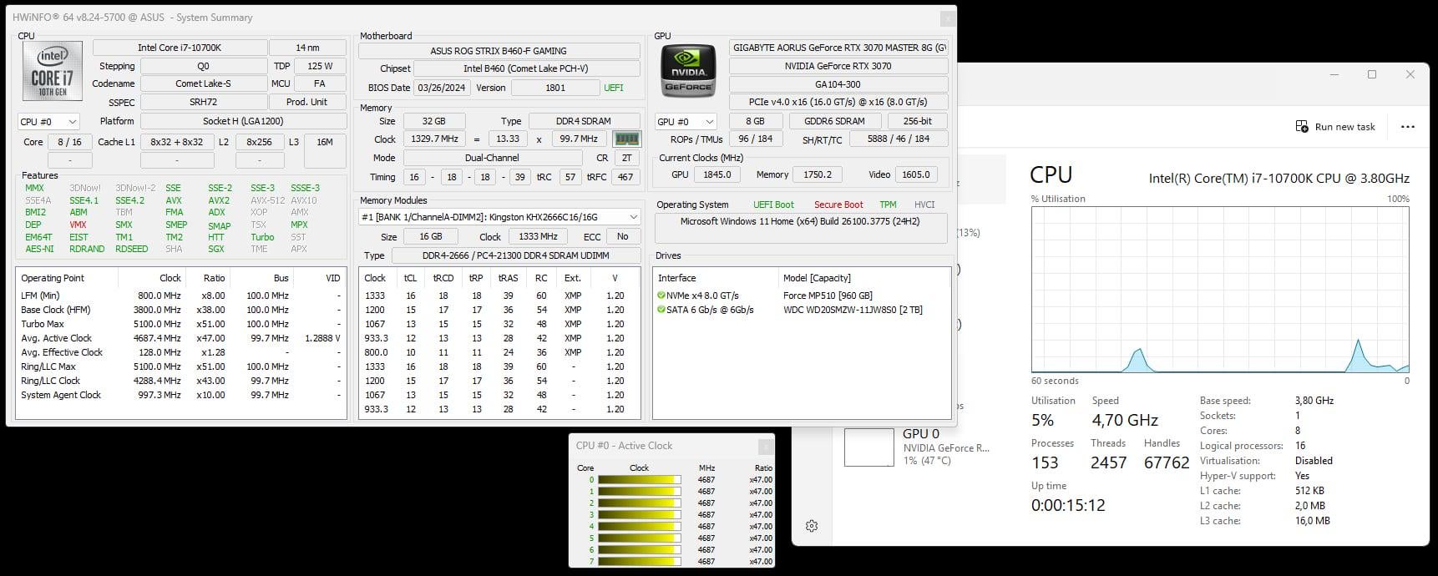The width and height of the screenshot is (1438, 576).
Task: Select the Turbo Max operating point row
Action: (180, 324)
